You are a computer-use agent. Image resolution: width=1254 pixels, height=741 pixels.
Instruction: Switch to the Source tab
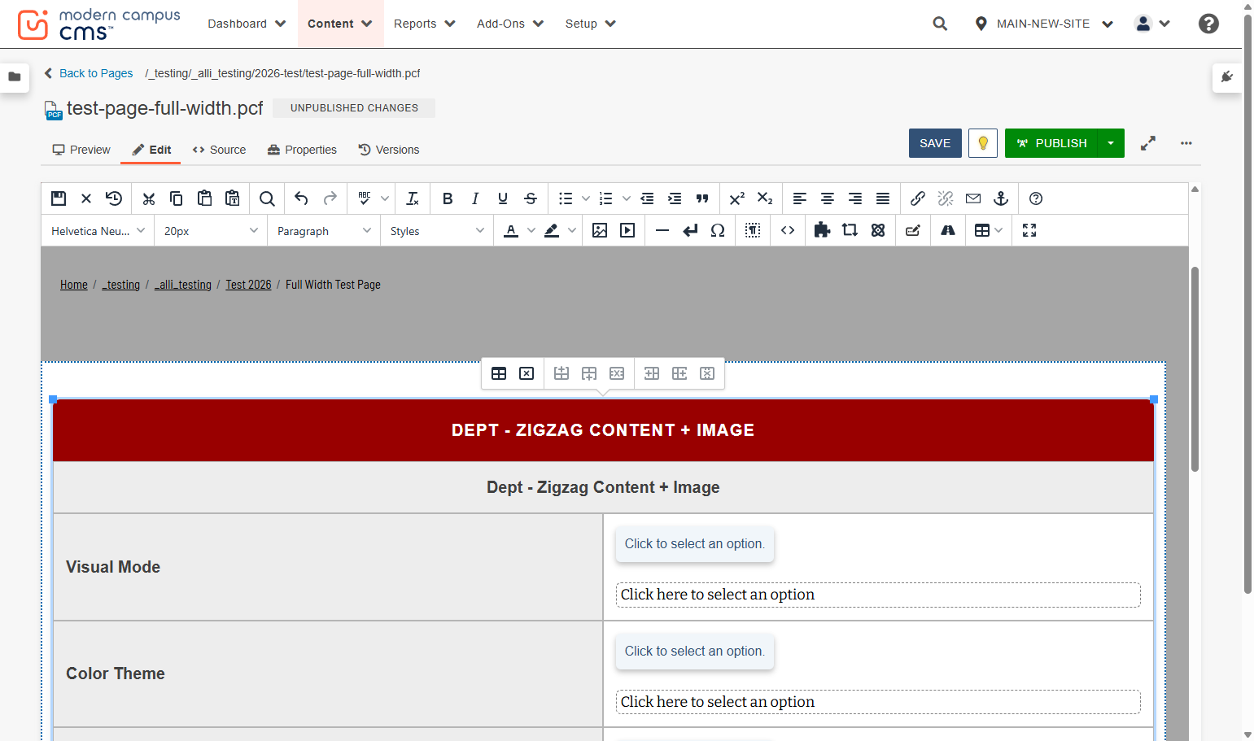pos(219,150)
